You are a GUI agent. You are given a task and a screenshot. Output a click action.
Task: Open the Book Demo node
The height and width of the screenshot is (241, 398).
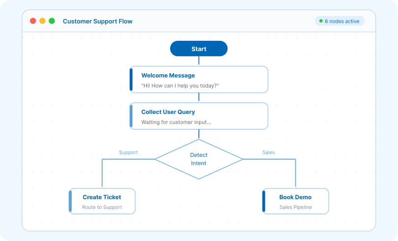click(x=295, y=201)
